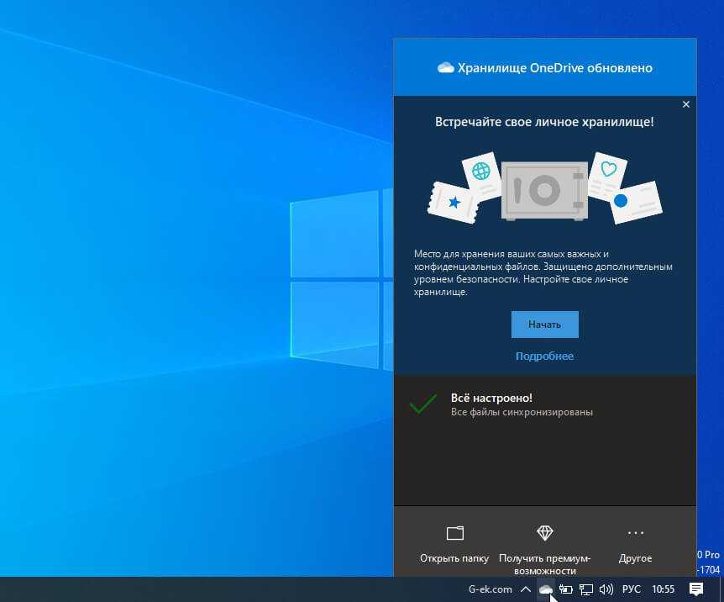This screenshot has height=602, width=724.
Task: Click Все файлы синхронизированы status line
Action: click(522, 412)
